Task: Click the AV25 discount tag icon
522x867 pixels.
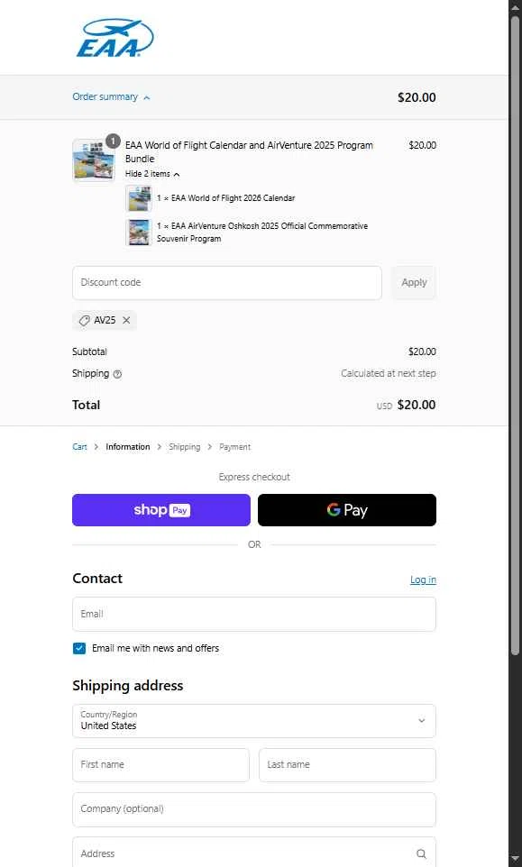Action: point(84,320)
